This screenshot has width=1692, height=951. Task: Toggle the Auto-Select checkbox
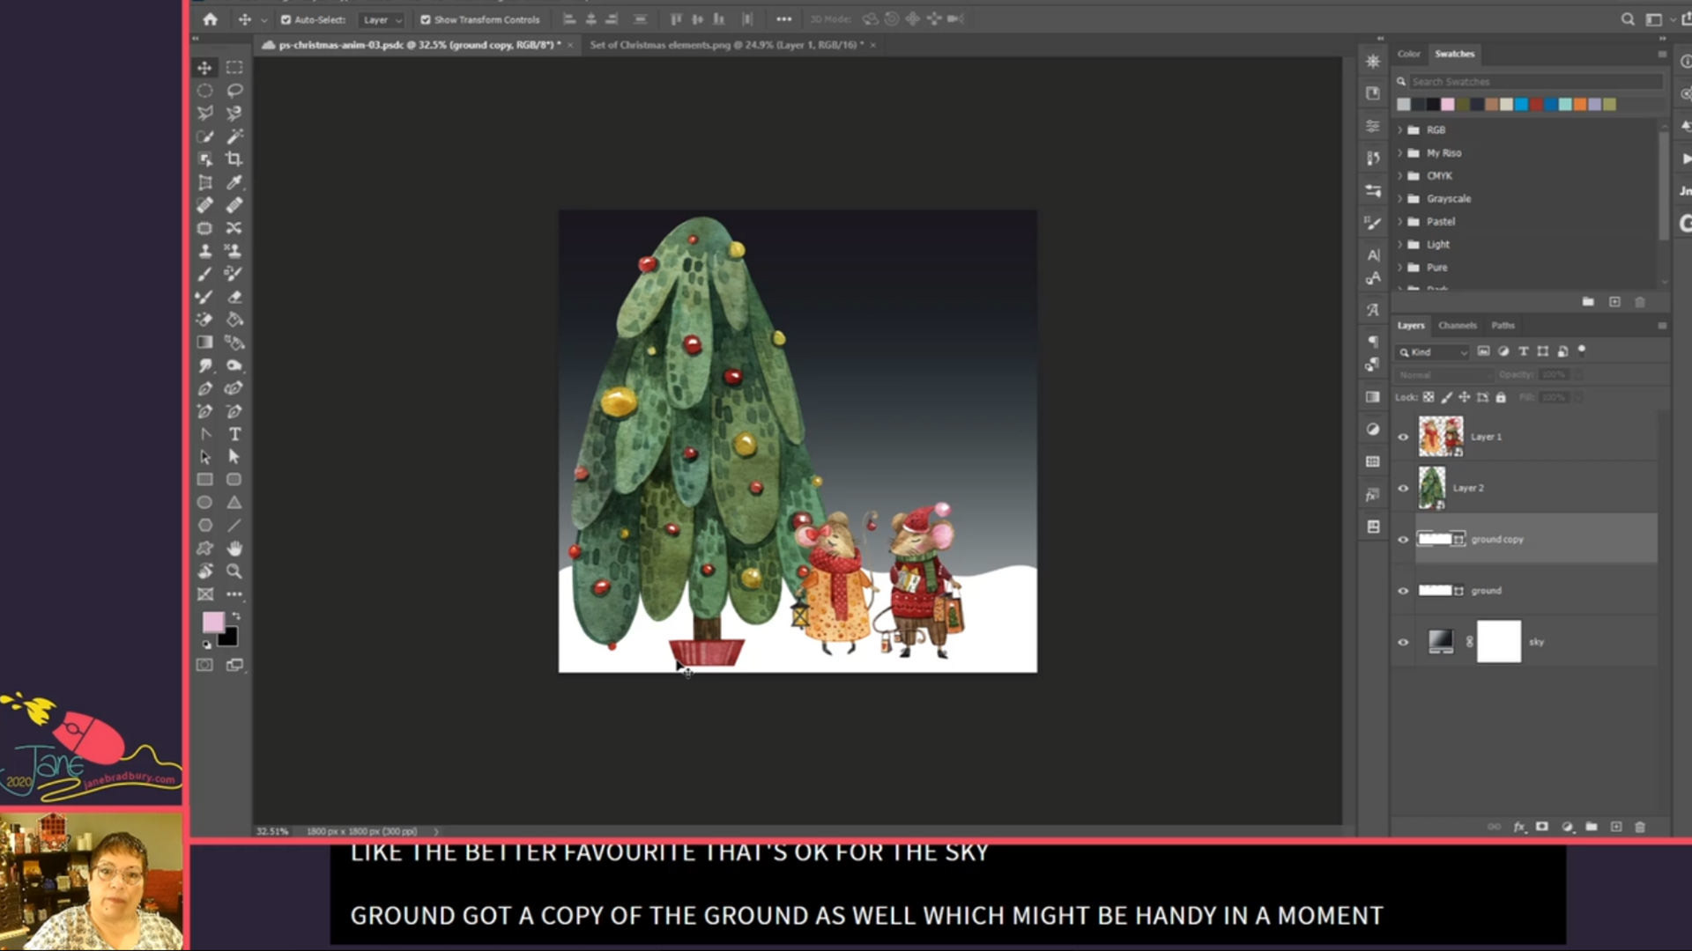286,19
